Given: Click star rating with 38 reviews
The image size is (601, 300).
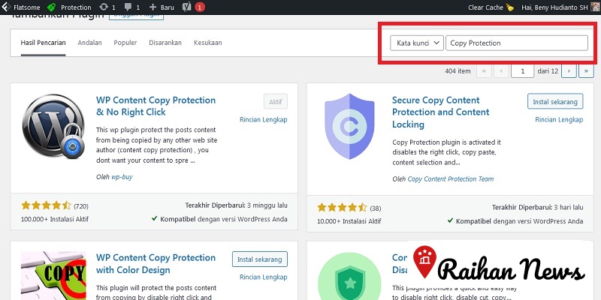Looking at the screenshot, I should point(342,208).
